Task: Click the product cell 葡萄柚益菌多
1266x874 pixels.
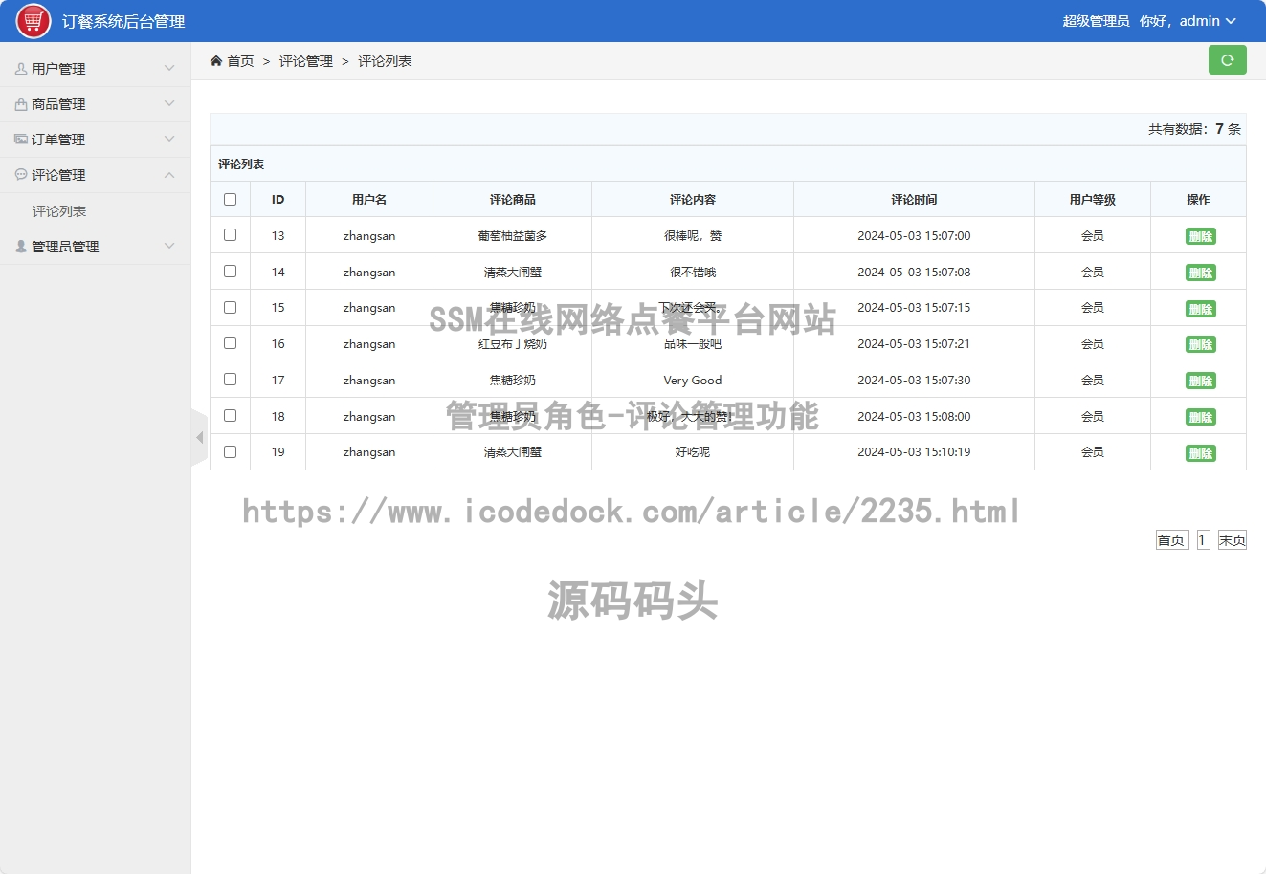Action: (x=513, y=236)
